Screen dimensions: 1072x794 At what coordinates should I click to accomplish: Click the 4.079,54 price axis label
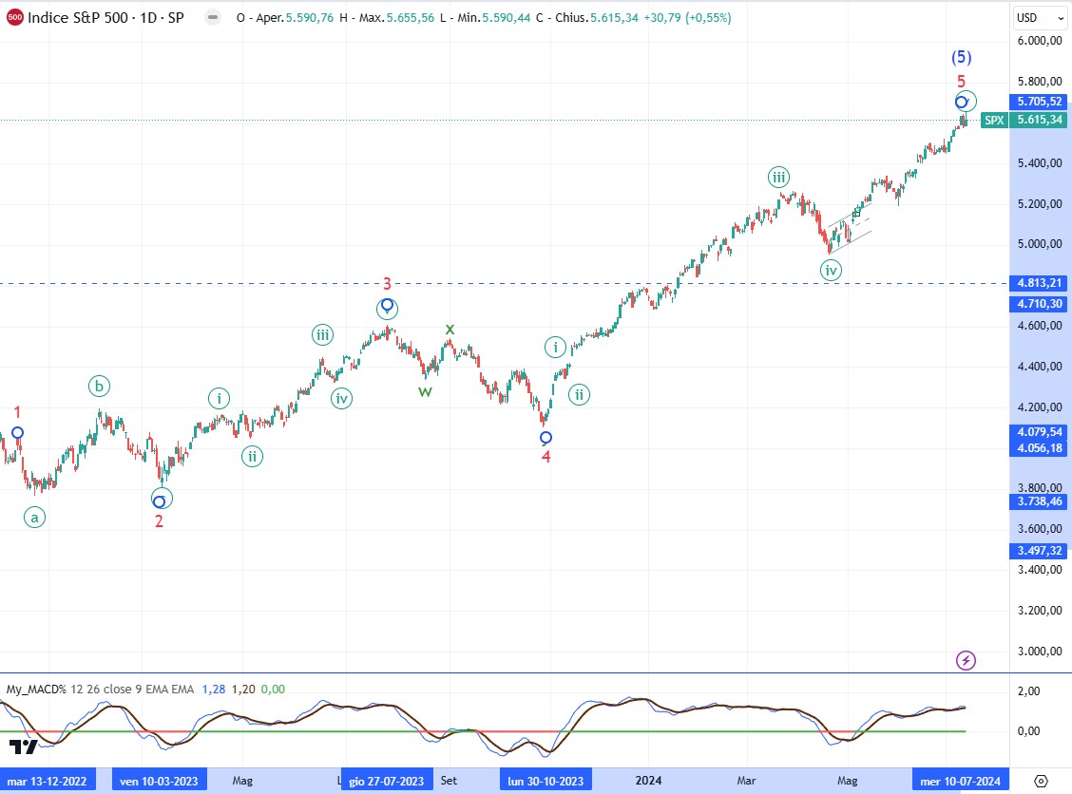(1039, 432)
